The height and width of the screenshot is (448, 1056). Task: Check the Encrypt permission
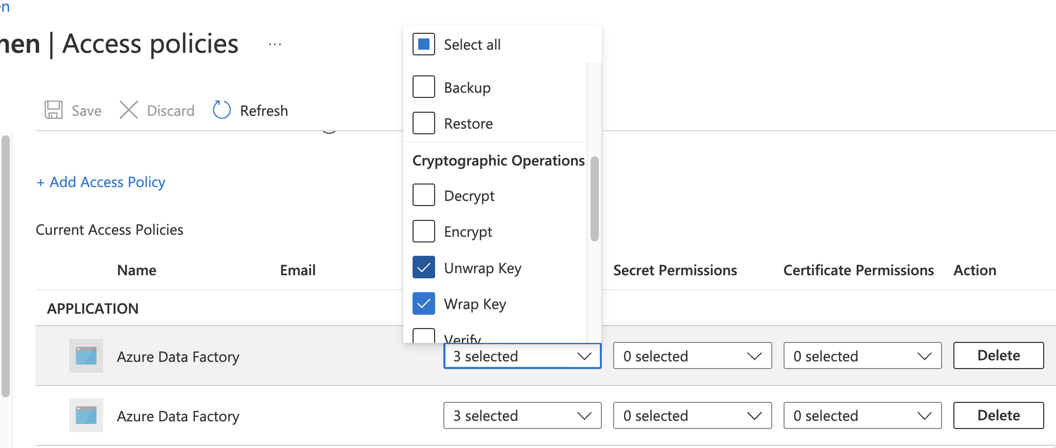click(x=423, y=231)
